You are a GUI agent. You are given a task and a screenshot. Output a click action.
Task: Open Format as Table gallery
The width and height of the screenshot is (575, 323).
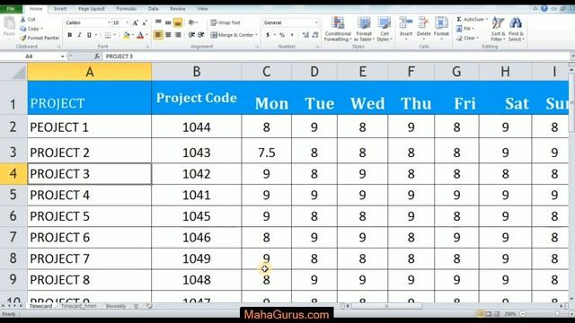pos(364,29)
